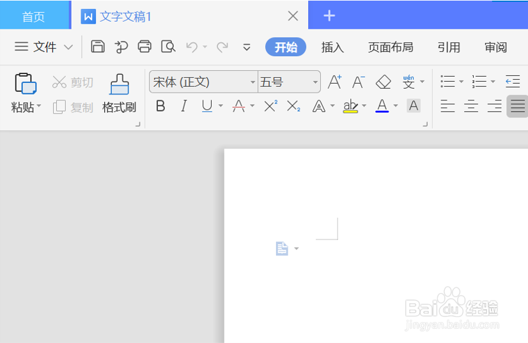
Task: Click the 复制 copy button
Action: click(73, 107)
